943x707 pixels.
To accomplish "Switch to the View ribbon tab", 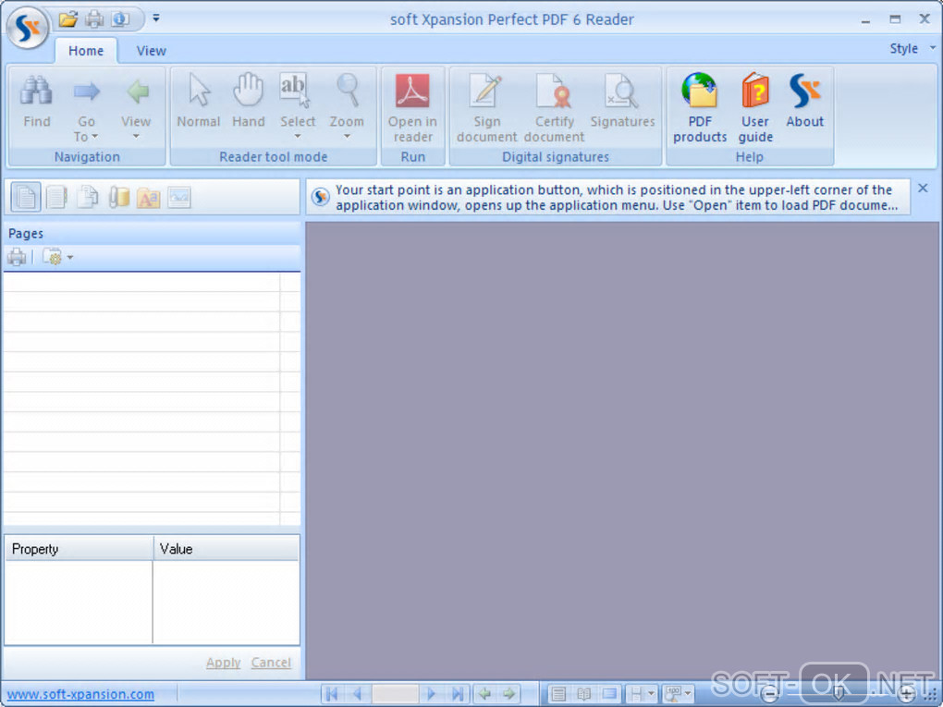I will click(x=151, y=51).
